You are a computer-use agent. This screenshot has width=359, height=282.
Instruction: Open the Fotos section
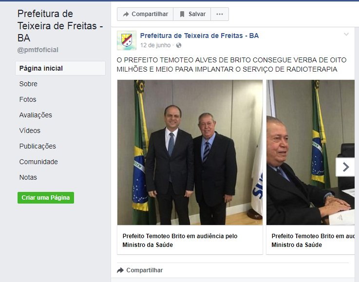pyautogui.click(x=28, y=99)
